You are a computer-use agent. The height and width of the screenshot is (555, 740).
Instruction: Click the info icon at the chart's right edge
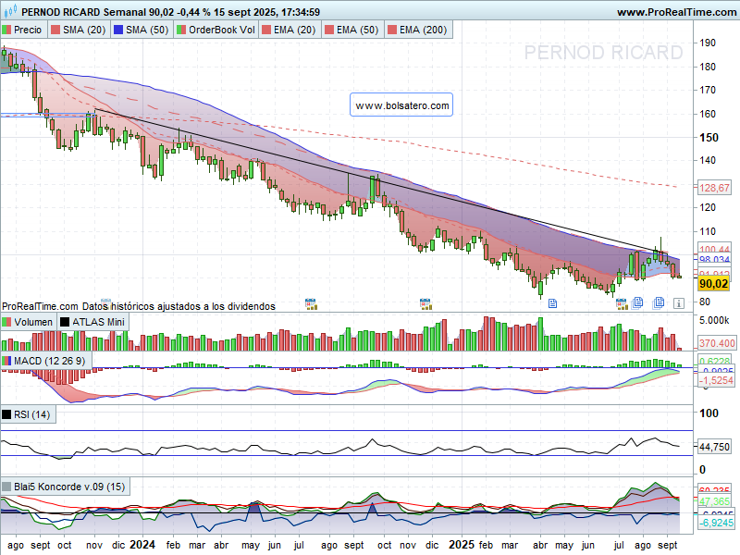tap(679, 303)
